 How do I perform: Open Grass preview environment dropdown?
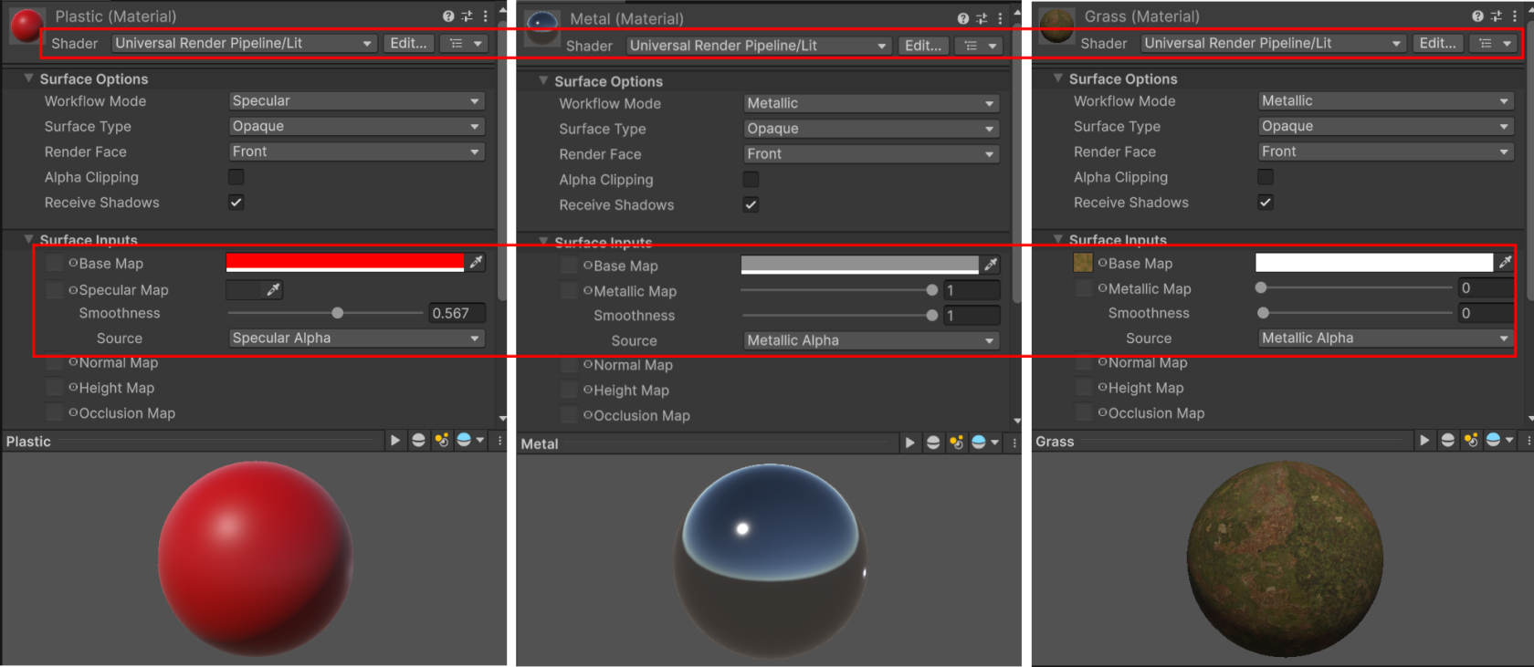[x=1498, y=441]
